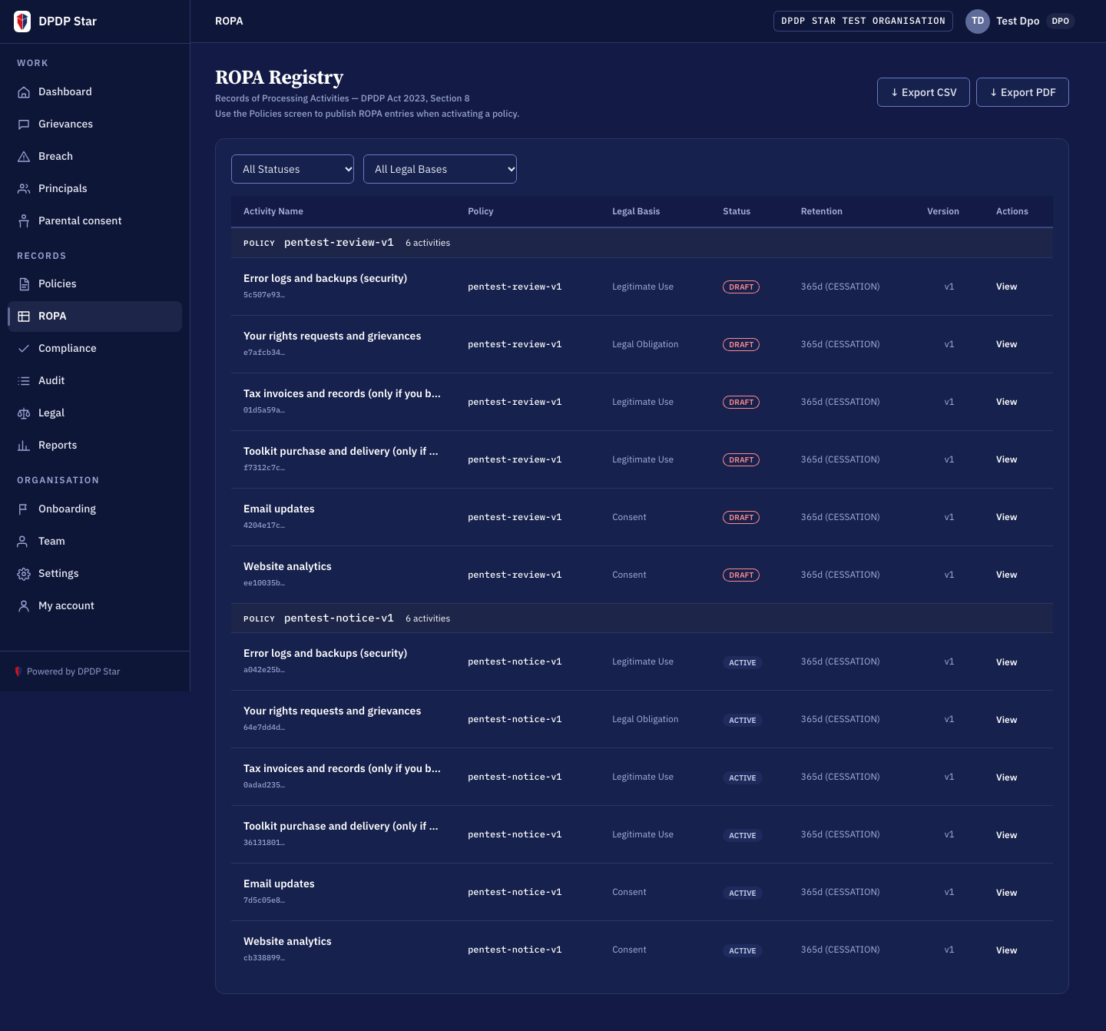Viewport: 1106px width, 1031px height.
Task: Click the ROPA table icon
Action: point(24,317)
